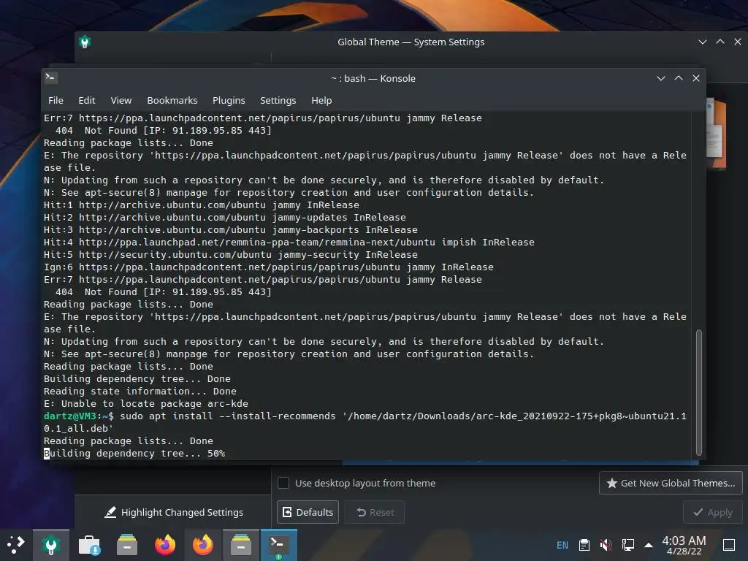Open the Help menu in Konsole
The height and width of the screenshot is (561, 748).
point(321,100)
